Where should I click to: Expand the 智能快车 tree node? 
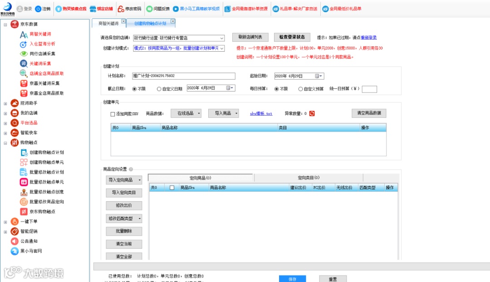click(x=5, y=133)
